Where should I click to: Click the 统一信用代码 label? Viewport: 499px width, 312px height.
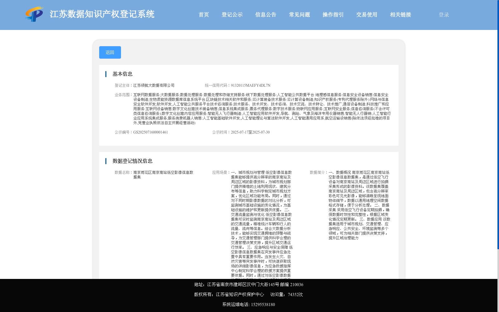pyautogui.click(x=218, y=85)
